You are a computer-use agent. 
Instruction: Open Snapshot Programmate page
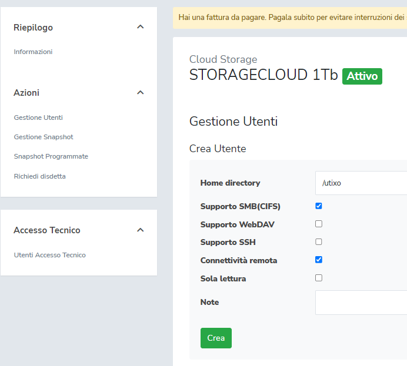pos(51,156)
